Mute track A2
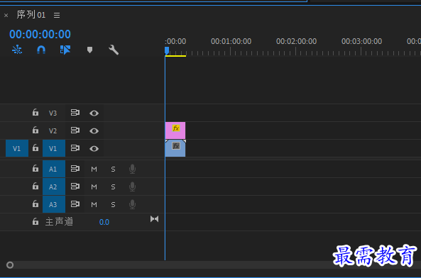421x278 pixels. tap(94, 187)
